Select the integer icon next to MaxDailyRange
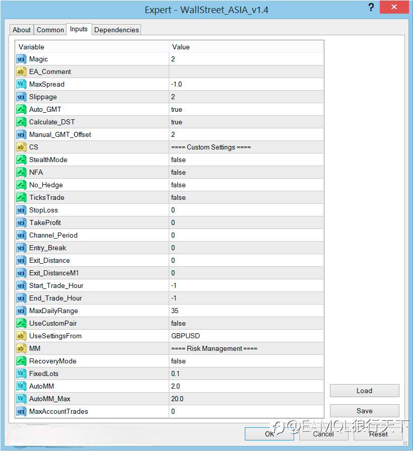413x451 pixels. tap(21, 311)
